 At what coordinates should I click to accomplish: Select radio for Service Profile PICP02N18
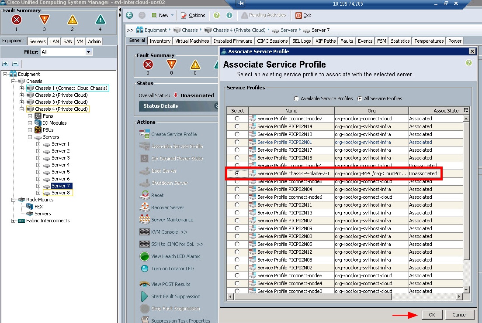(237, 134)
